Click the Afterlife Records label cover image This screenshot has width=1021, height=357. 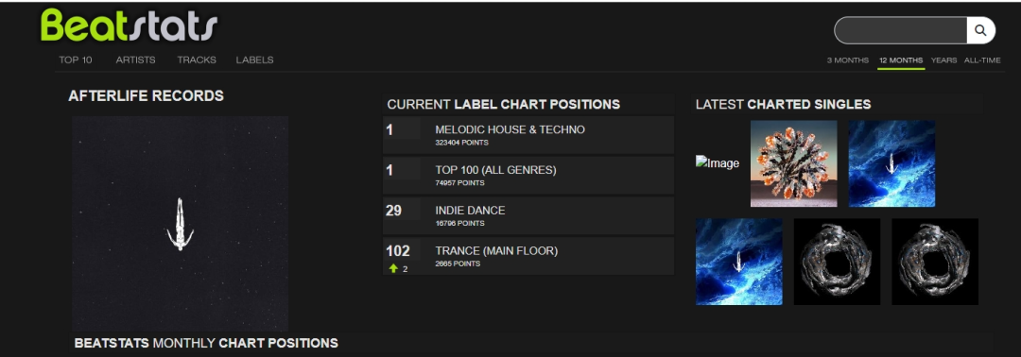coord(180,224)
